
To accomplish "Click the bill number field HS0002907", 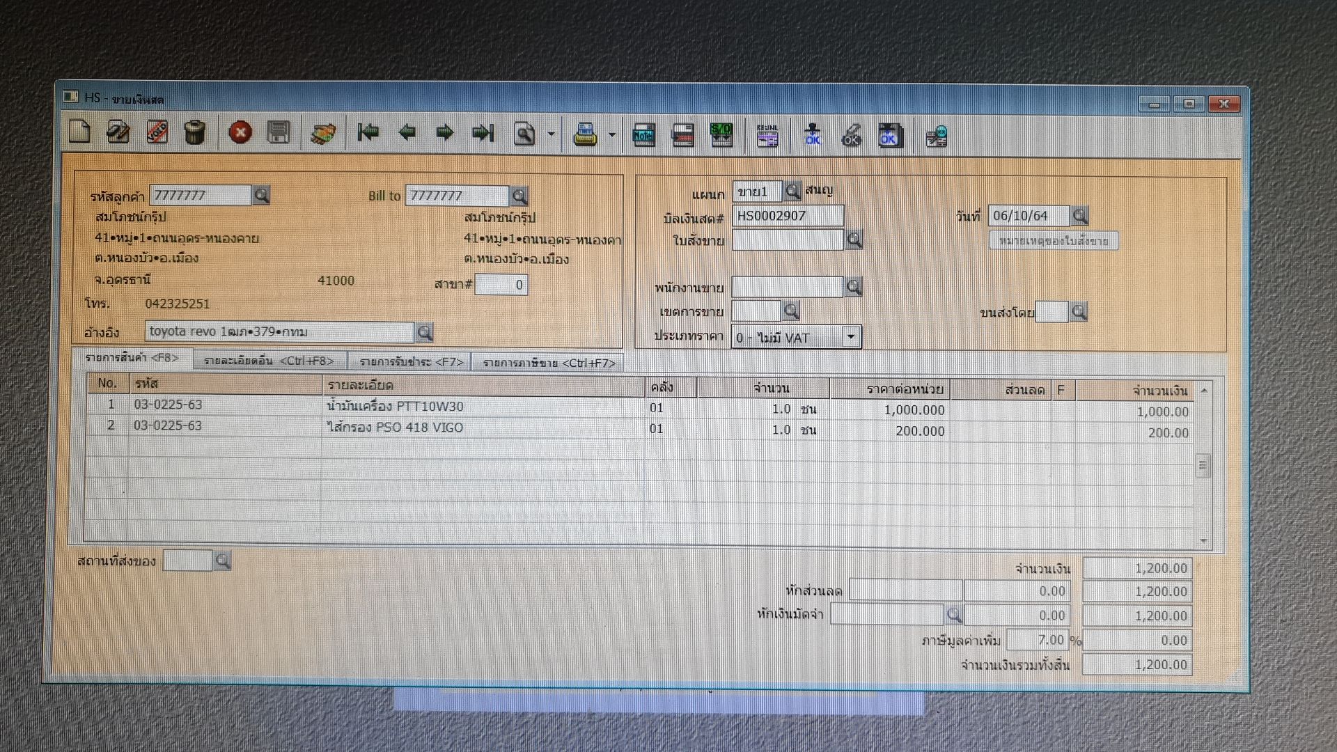I will point(788,216).
